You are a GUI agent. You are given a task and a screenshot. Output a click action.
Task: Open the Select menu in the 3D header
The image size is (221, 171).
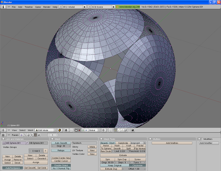pyautogui.click(x=22, y=130)
